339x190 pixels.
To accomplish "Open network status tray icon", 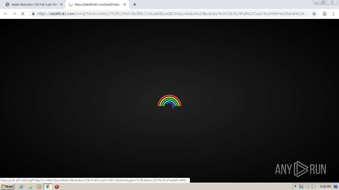I will [x=301, y=187].
